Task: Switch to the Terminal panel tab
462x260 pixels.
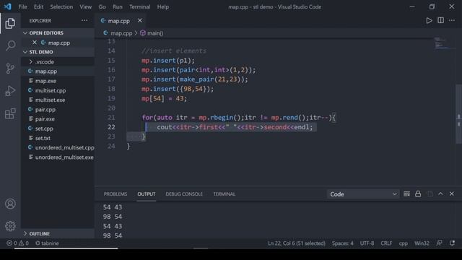Action: pyautogui.click(x=225, y=194)
